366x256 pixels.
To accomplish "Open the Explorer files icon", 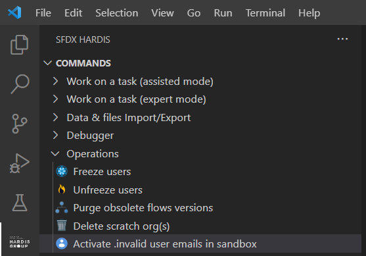I will click(19, 45).
